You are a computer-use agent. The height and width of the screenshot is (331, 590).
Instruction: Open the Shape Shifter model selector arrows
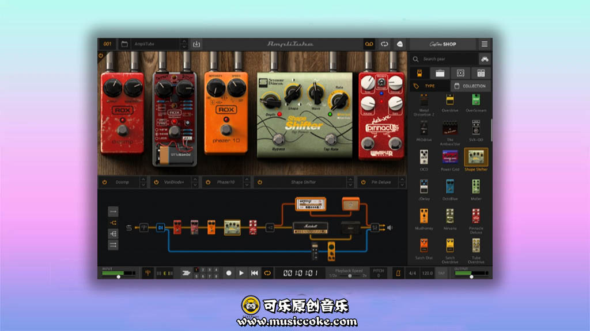(x=350, y=182)
